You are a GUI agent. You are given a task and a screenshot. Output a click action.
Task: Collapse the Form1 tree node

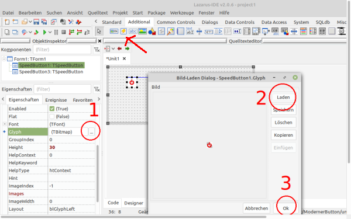click(4, 59)
